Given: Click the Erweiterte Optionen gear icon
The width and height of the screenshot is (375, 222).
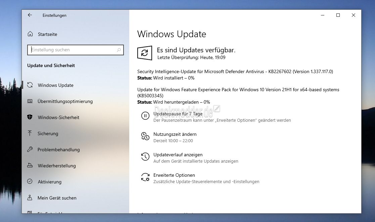Looking at the screenshot, I should pos(145,177).
